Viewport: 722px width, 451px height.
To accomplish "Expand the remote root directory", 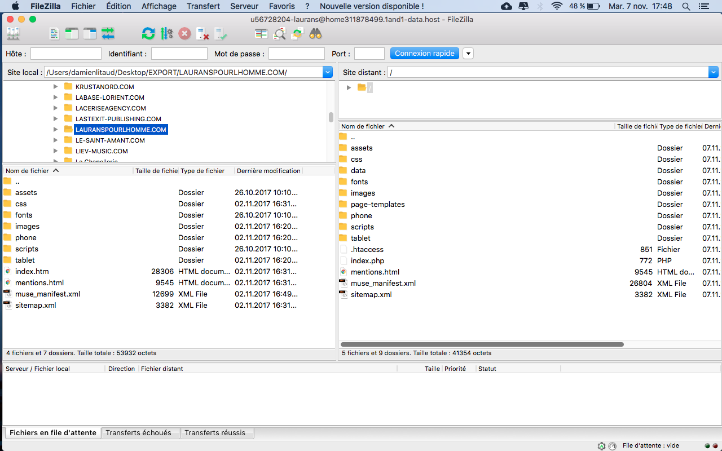I will [349, 87].
